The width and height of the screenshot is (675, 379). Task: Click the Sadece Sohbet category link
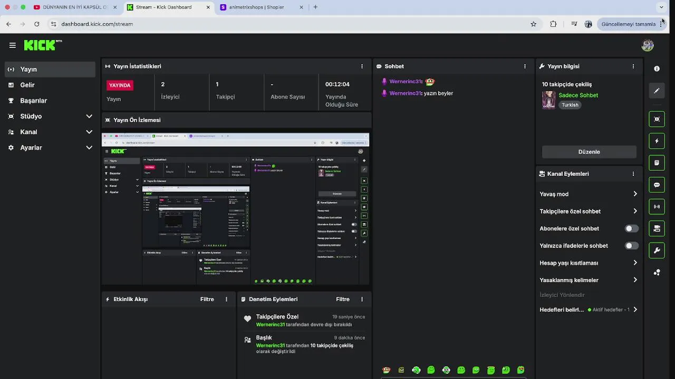click(x=578, y=95)
